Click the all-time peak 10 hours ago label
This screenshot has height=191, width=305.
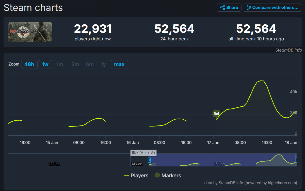[x=256, y=39]
